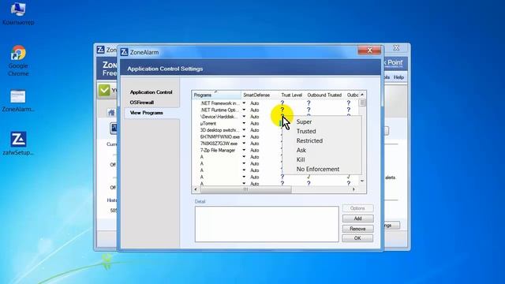The width and height of the screenshot is (505, 284).
Task: Select Kill in the trust level menu
Action: point(322,159)
